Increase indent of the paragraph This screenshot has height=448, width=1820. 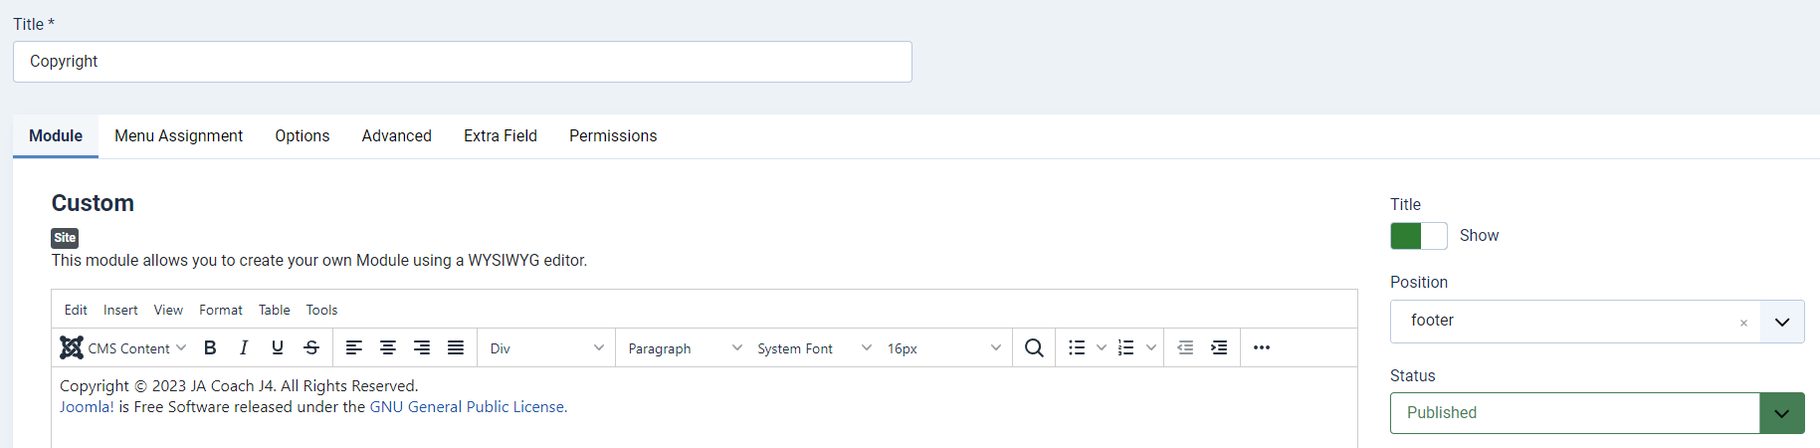tap(1219, 347)
